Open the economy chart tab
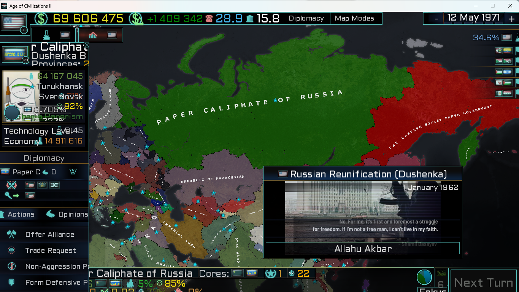Viewport: 519px width, 292px height. [x=93, y=35]
